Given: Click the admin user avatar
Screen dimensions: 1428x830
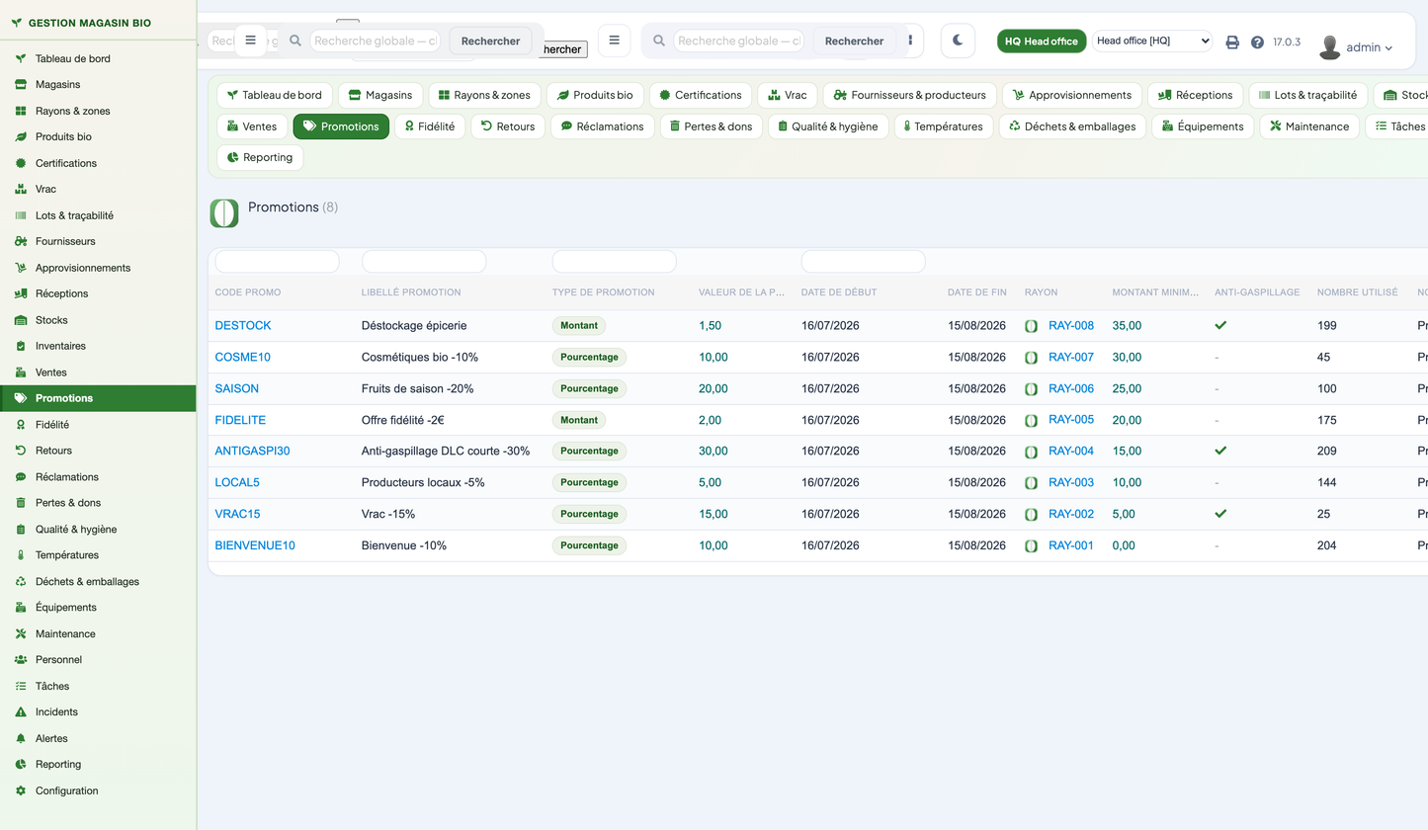Looking at the screenshot, I should tap(1330, 46).
